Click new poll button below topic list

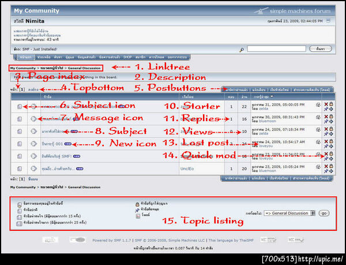311,178
